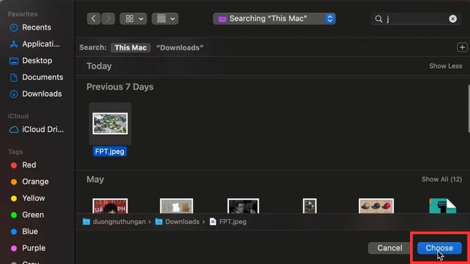Open Desktop in the sidebar
The height and width of the screenshot is (264, 470).
point(37,61)
